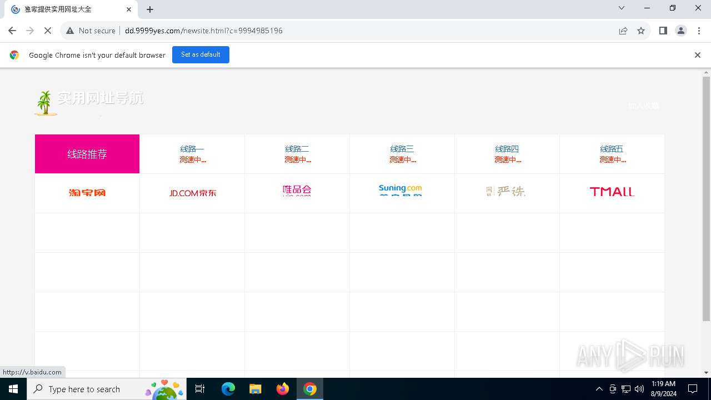Open Task View on taskbar
Viewport: 711px width, 400px height.
tap(200, 389)
